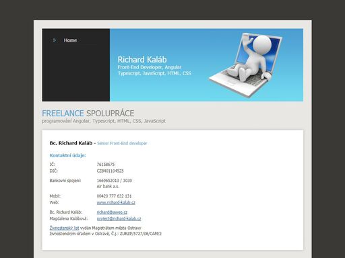
Task: Open the Živnostenský list link
Action: pyautogui.click(x=64, y=228)
